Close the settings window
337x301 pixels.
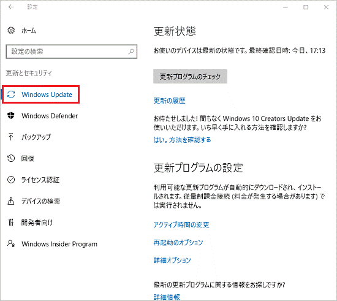click(326, 7)
